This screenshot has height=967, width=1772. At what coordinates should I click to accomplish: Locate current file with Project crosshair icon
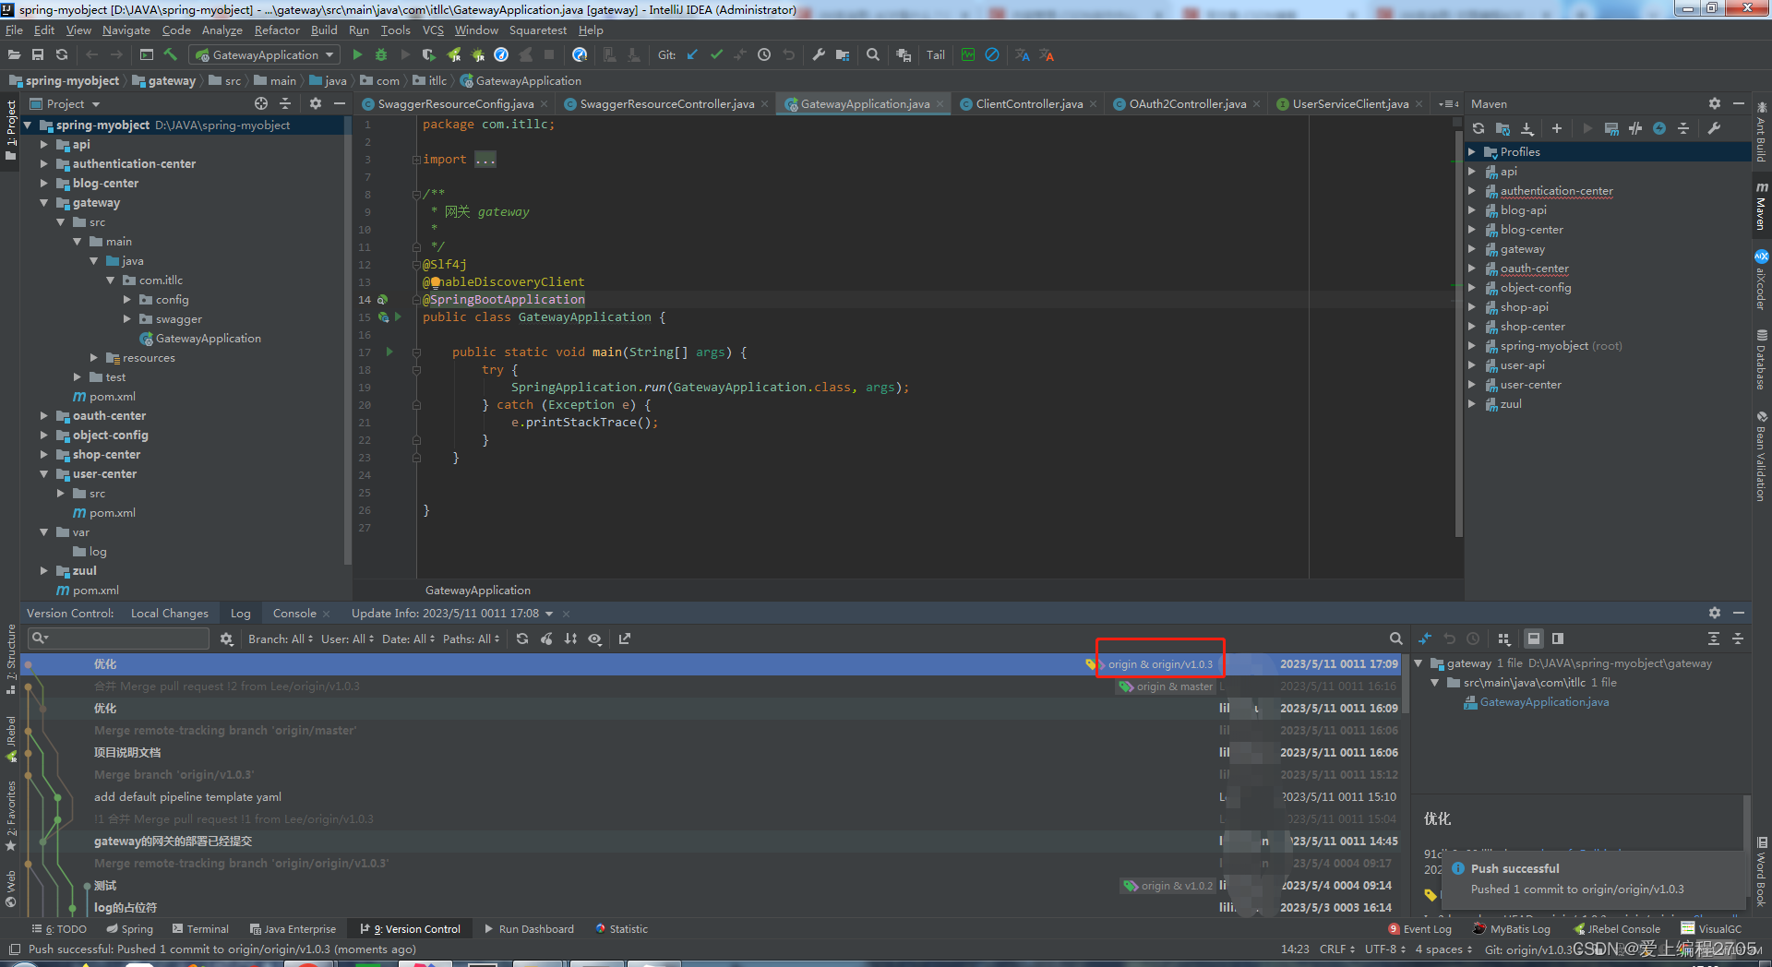pos(261,103)
